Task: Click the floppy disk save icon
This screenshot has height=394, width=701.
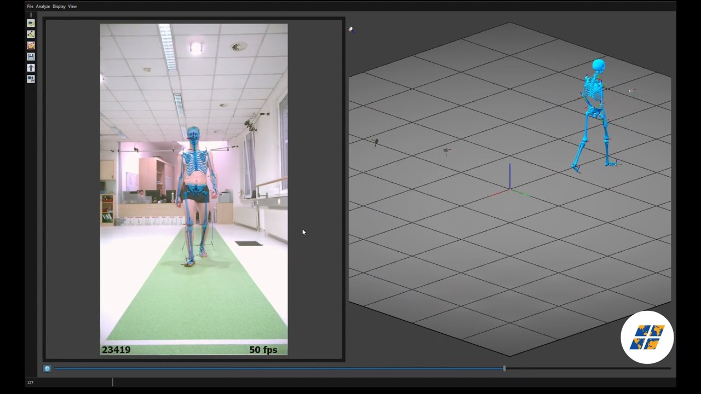Action: point(31,56)
